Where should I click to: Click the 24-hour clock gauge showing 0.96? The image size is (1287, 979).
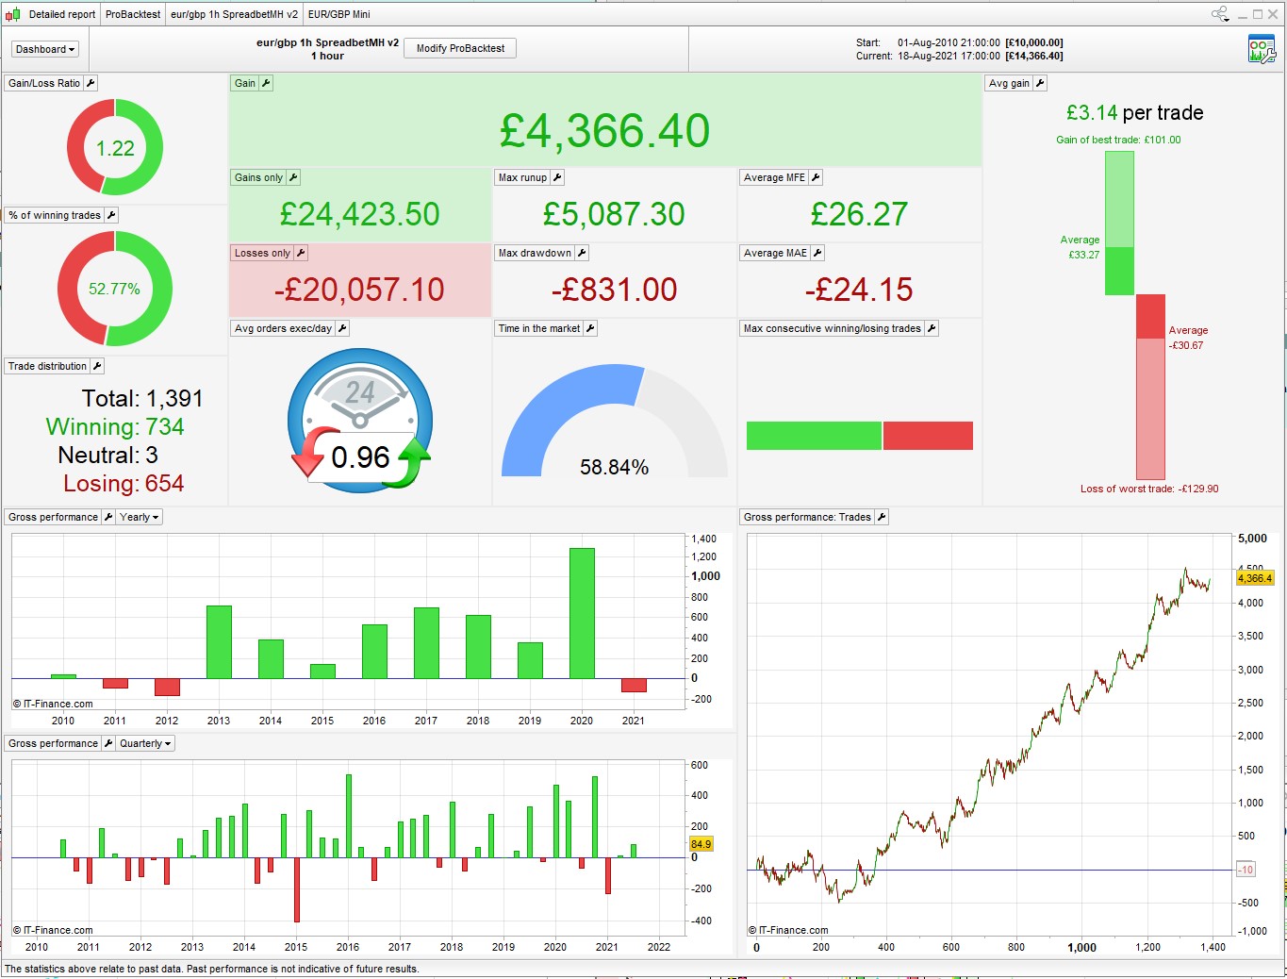pos(360,420)
